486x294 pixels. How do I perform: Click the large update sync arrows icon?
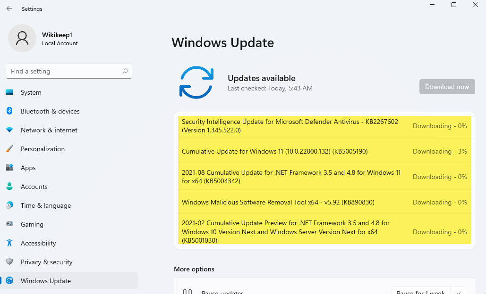pos(196,82)
